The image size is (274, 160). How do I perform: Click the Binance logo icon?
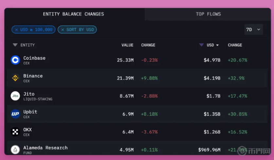pos(15,78)
